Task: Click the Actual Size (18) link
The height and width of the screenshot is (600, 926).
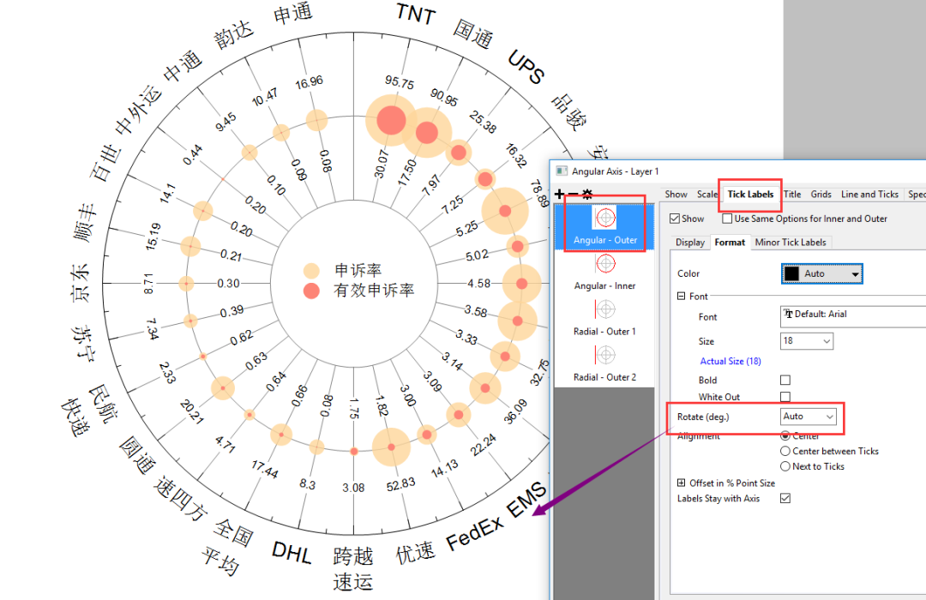Action: click(x=731, y=361)
